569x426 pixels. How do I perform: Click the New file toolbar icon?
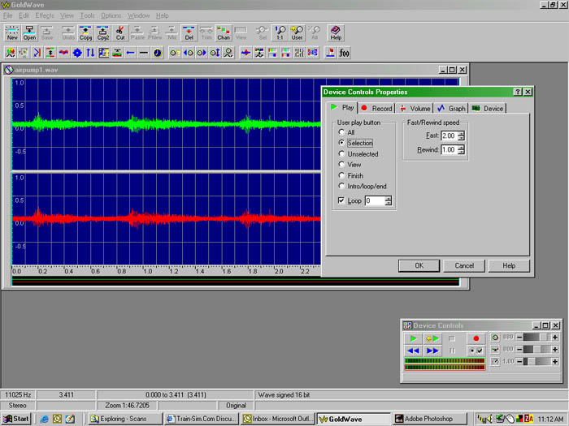pos(12,32)
